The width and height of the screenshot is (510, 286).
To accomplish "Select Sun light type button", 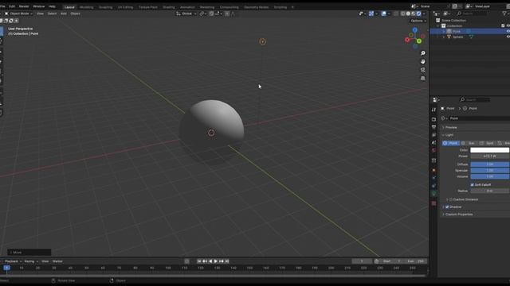I will pos(469,143).
